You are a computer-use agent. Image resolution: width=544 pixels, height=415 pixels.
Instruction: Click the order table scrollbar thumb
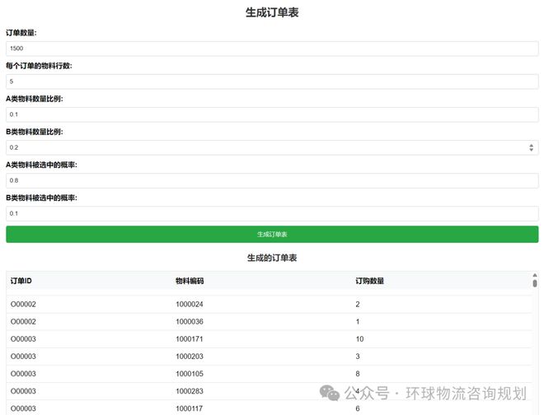[x=534, y=283]
